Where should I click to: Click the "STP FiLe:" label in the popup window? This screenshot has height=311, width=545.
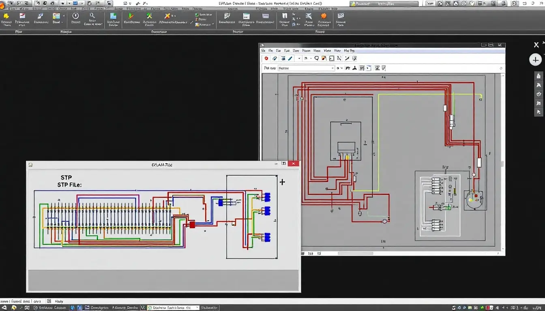coord(70,185)
